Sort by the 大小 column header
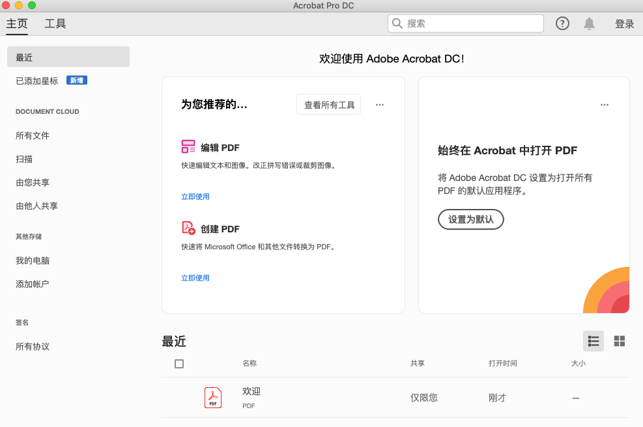The width and height of the screenshot is (643, 427). pos(579,363)
